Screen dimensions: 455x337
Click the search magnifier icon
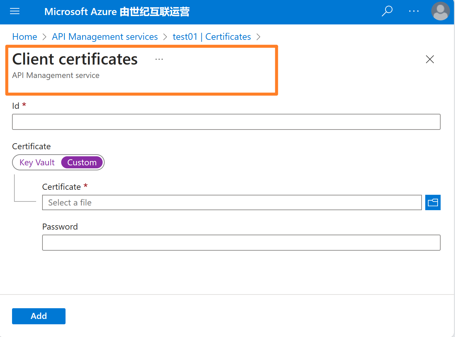click(x=387, y=11)
